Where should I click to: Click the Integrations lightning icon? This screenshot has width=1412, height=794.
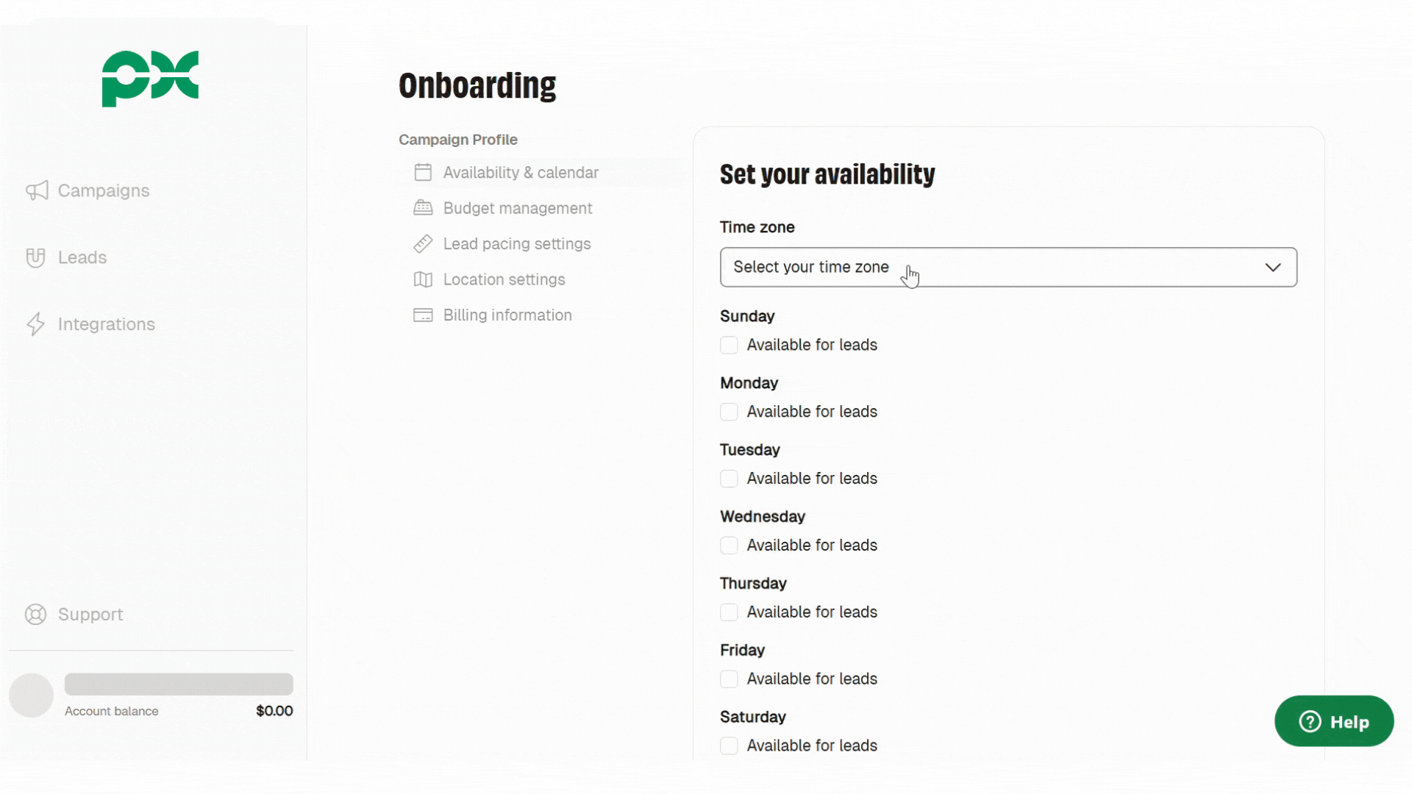point(36,323)
